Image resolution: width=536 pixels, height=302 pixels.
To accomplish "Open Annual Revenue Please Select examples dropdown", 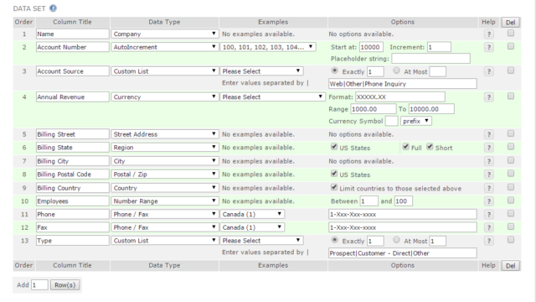I will point(272,97).
